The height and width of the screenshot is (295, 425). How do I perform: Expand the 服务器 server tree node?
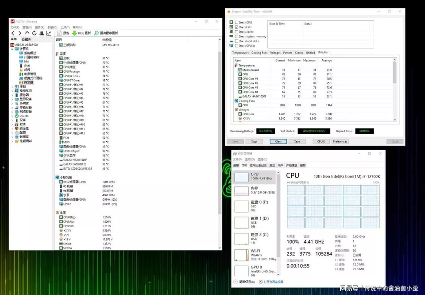pos(12,95)
